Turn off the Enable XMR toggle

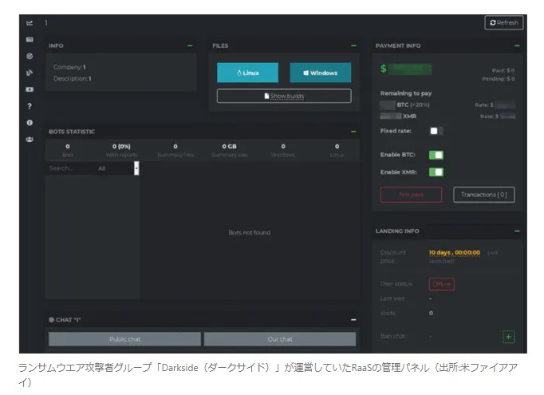436,172
